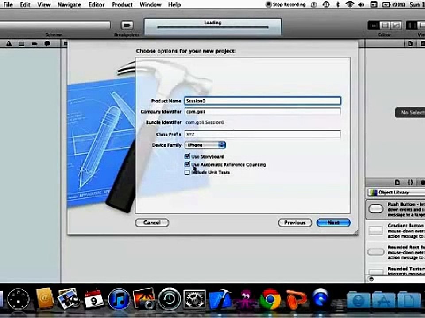This screenshot has height=318, width=425.
Task: Open Google Chrome from the Dock
Action: coord(270,299)
